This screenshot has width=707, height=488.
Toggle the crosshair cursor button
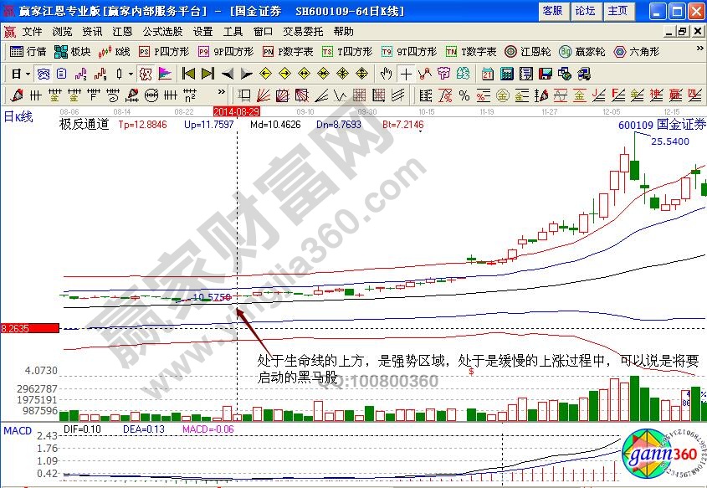pyautogui.click(x=406, y=74)
